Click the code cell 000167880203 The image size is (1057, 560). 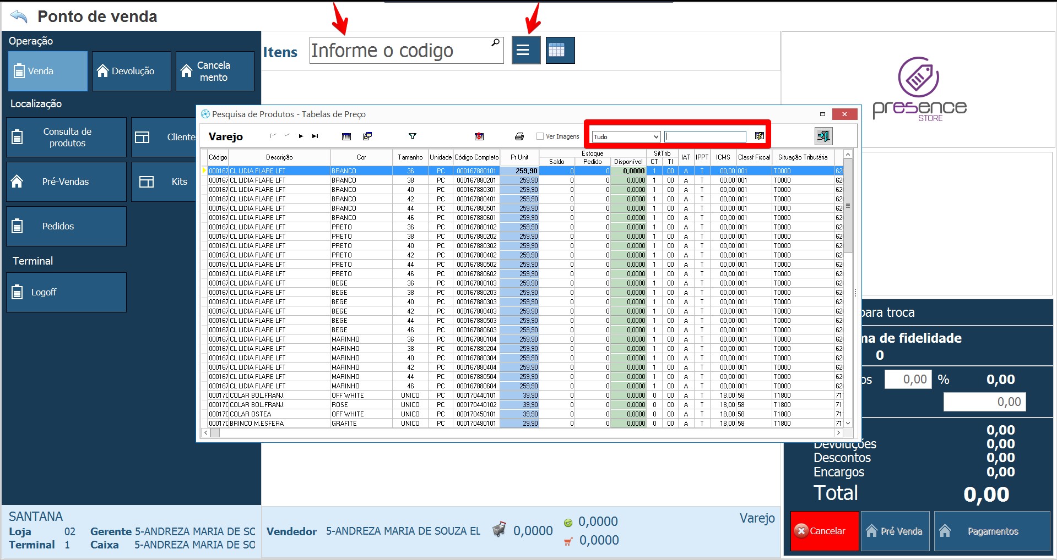coord(476,293)
